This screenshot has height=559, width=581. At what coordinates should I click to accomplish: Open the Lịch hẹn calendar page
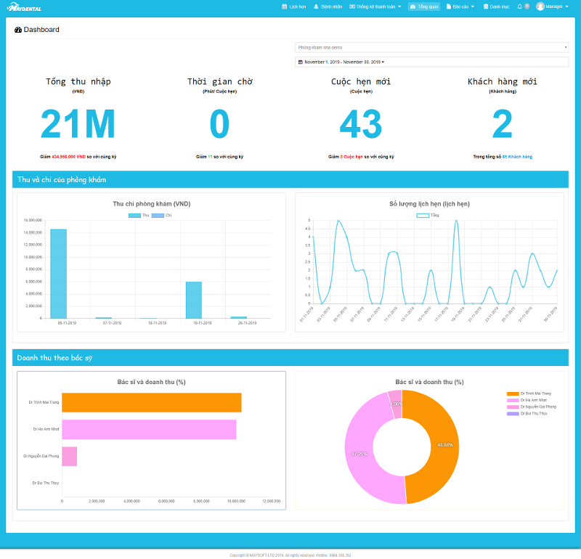(x=294, y=7)
